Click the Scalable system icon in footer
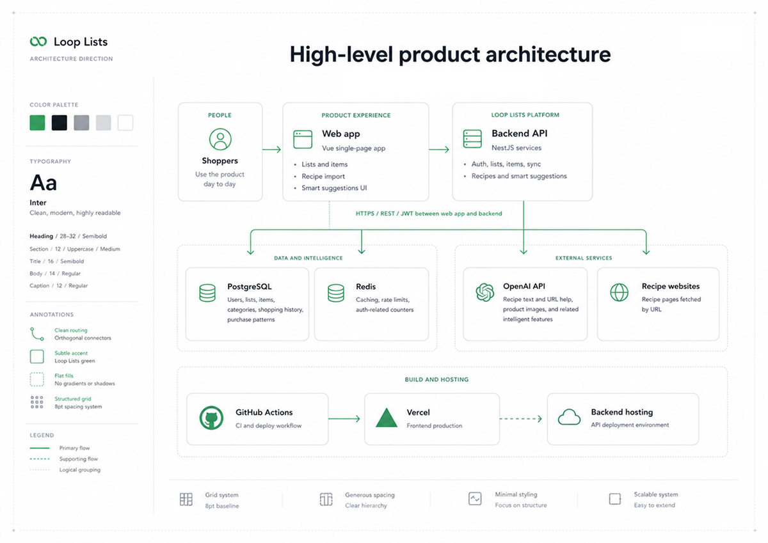 (615, 499)
